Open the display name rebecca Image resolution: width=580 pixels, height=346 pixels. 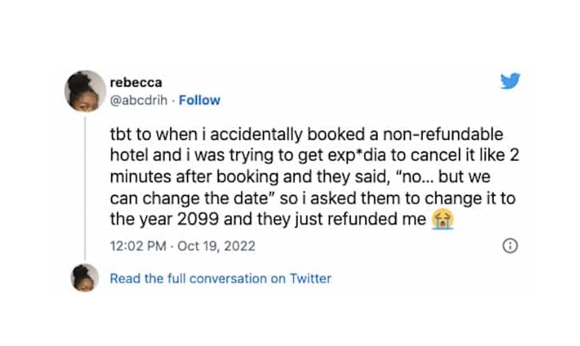click(x=136, y=82)
